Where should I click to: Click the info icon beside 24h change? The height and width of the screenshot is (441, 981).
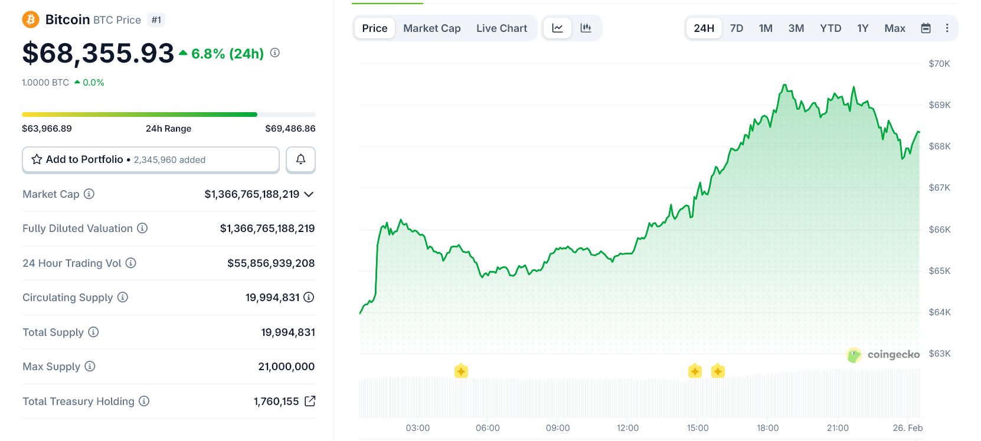(x=275, y=53)
